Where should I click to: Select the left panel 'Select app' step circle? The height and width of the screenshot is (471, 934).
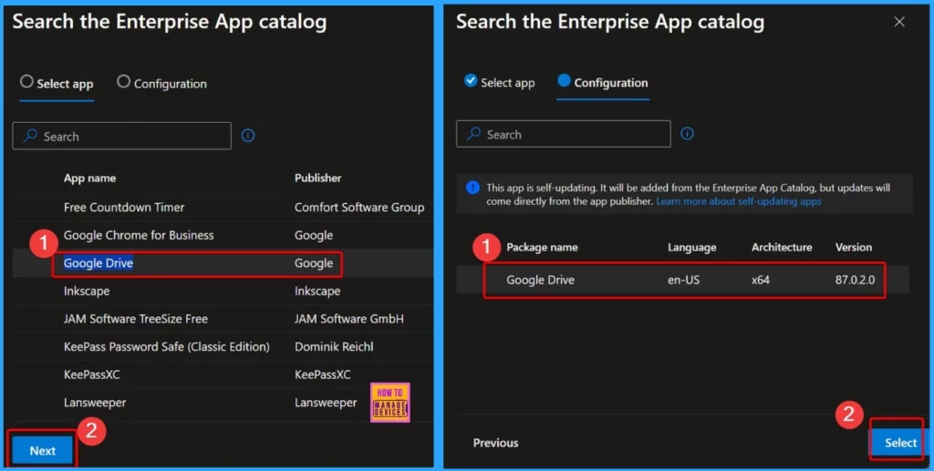(26, 81)
